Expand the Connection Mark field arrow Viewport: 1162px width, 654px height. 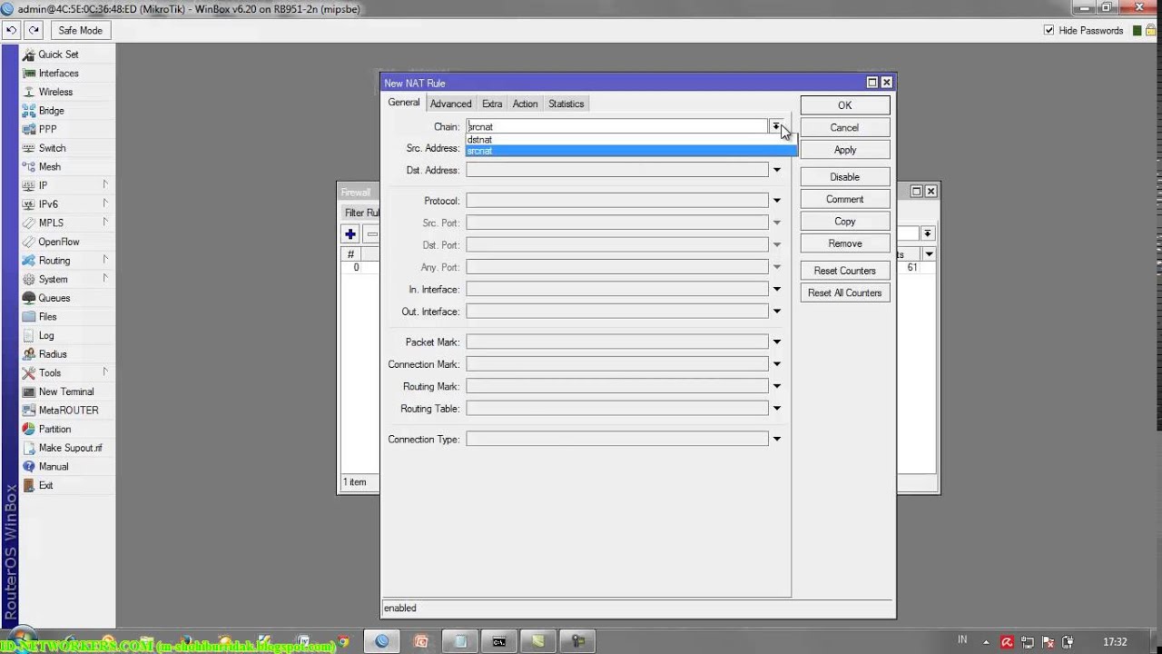point(776,364)
